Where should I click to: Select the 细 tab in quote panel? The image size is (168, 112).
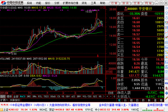click(131, 100)
